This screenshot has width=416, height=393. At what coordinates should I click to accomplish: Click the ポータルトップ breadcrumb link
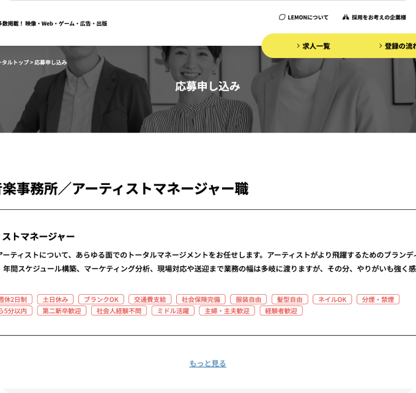(13, 62)
